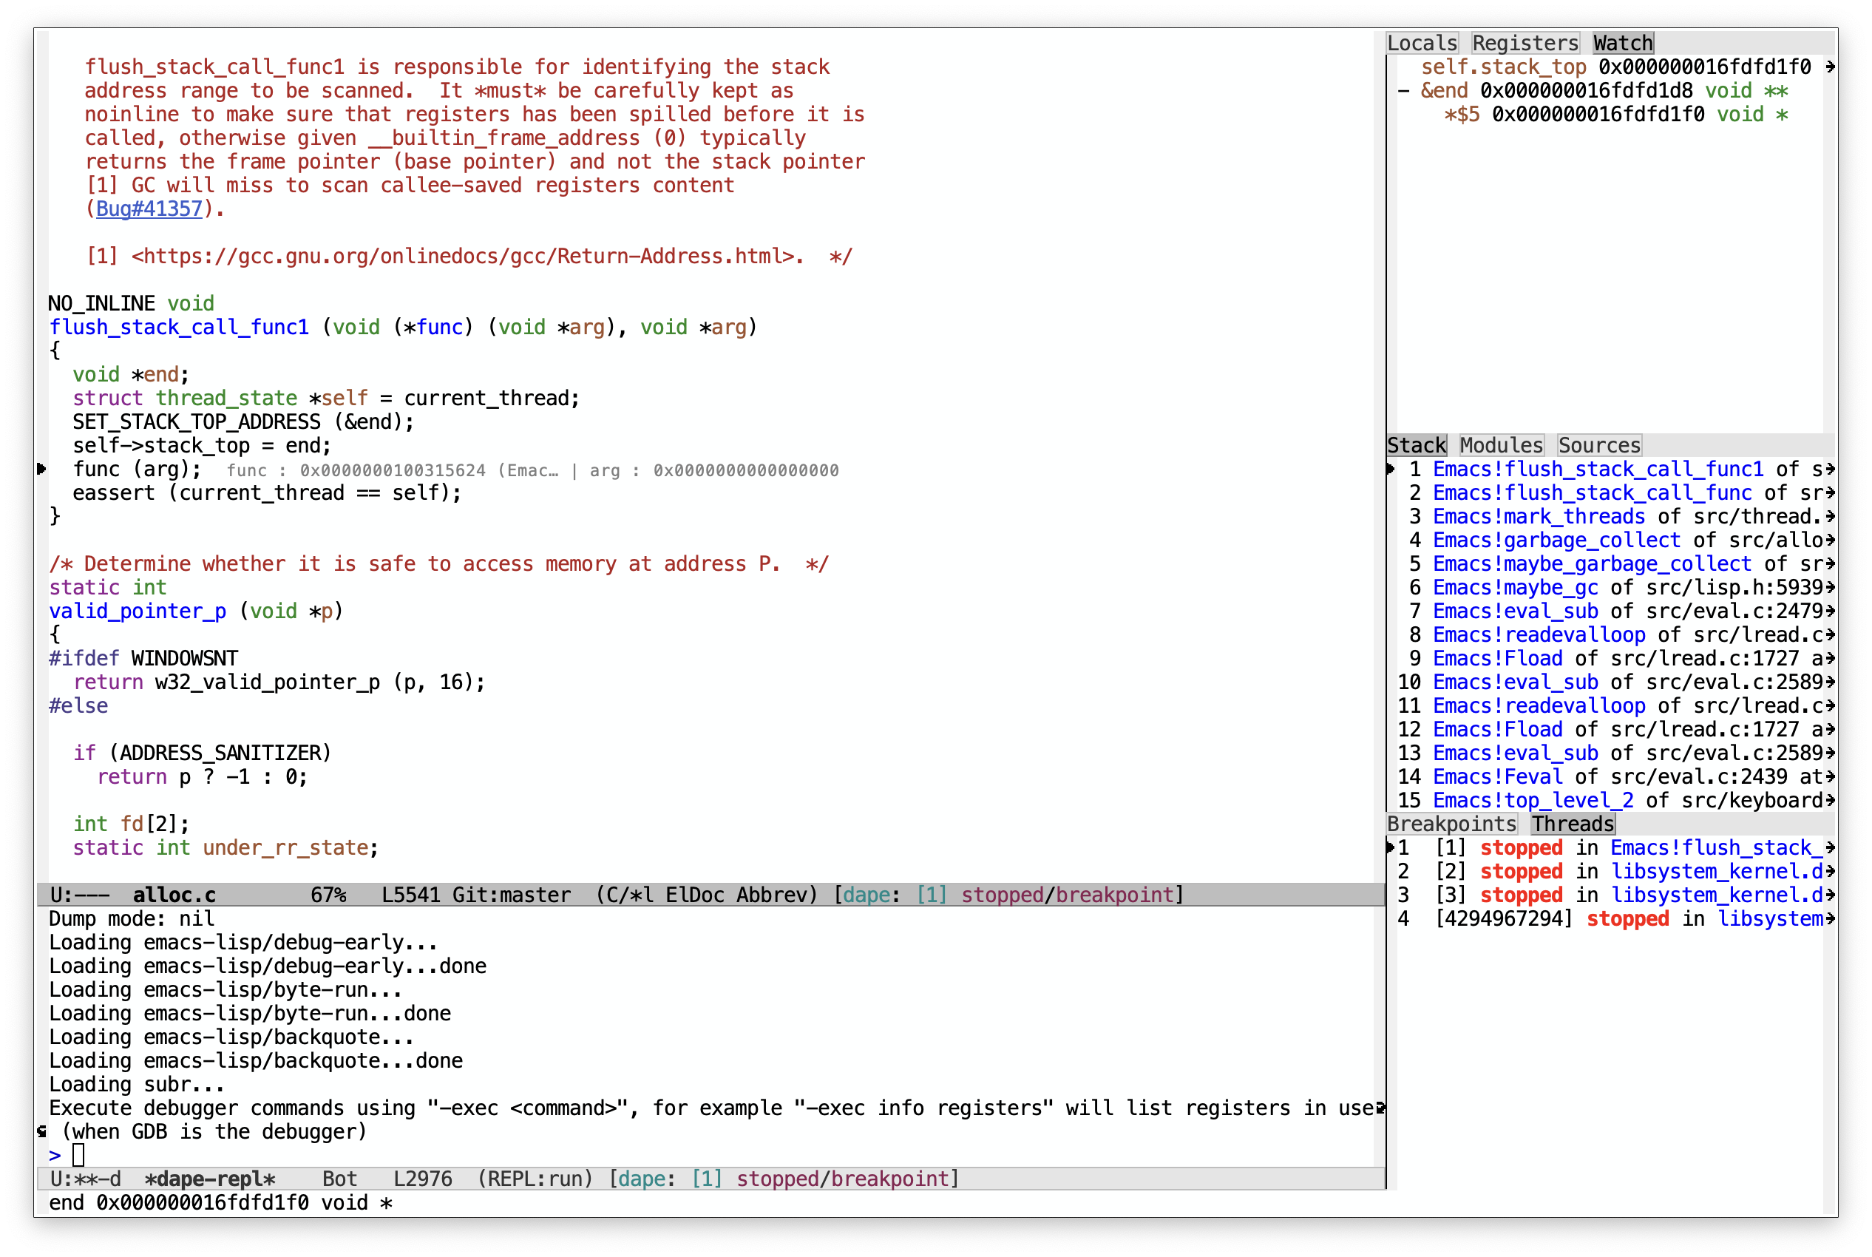This screenshot has width=1872, height=1257.
Task: Select Emacs!garbage_collect stack frame
Action: pyautogui.click(x=1556, y=541)
